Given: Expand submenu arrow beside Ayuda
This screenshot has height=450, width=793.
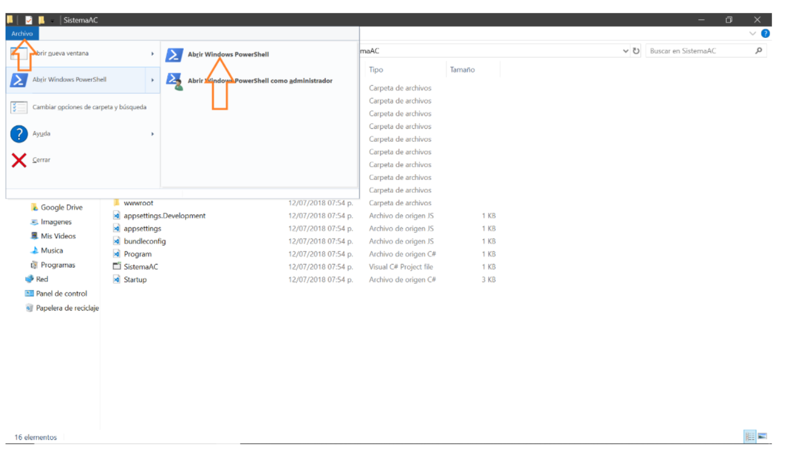Looking at the screenshot, I should point(153,134).
